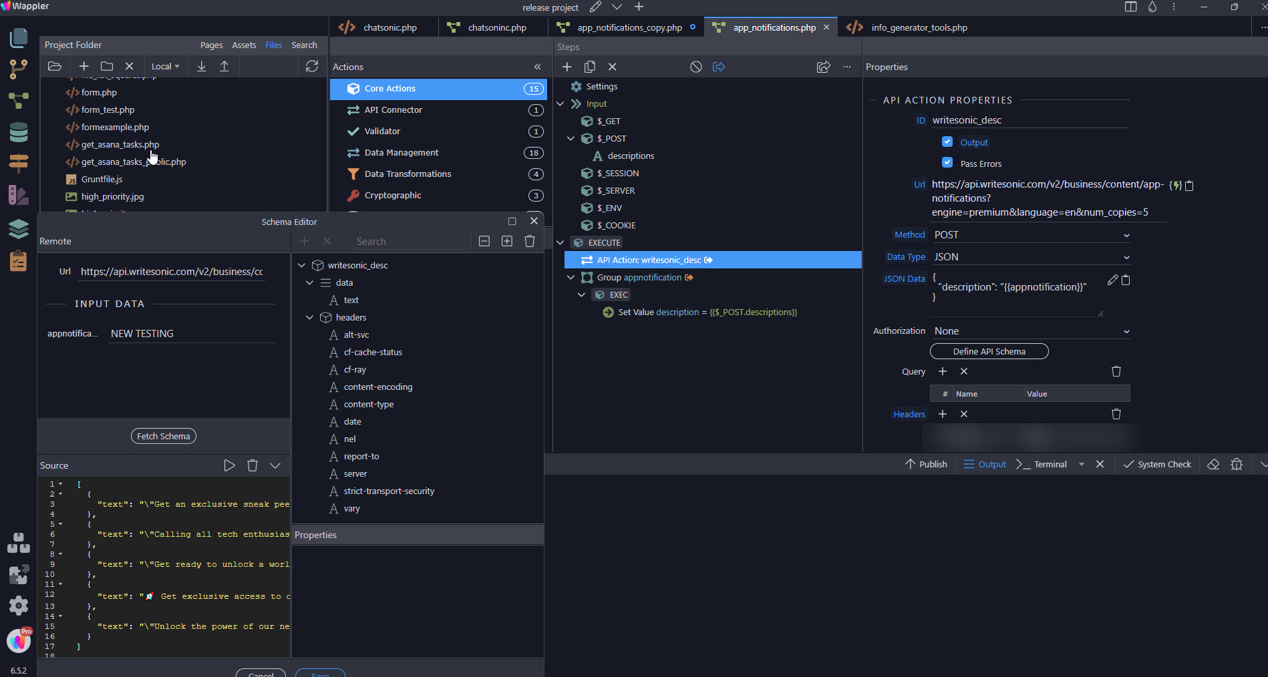Click the Fetch Schema button
Viewport: 1268px width, 677px height.
[164, 436]
